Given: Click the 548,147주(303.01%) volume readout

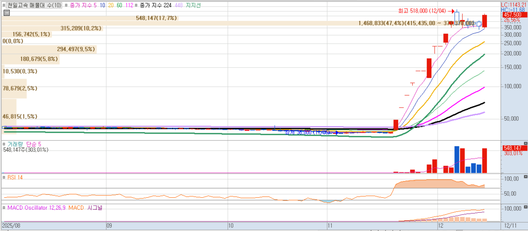Looking at the screenshot, I should pyautogui.click(x=26, y=150).
